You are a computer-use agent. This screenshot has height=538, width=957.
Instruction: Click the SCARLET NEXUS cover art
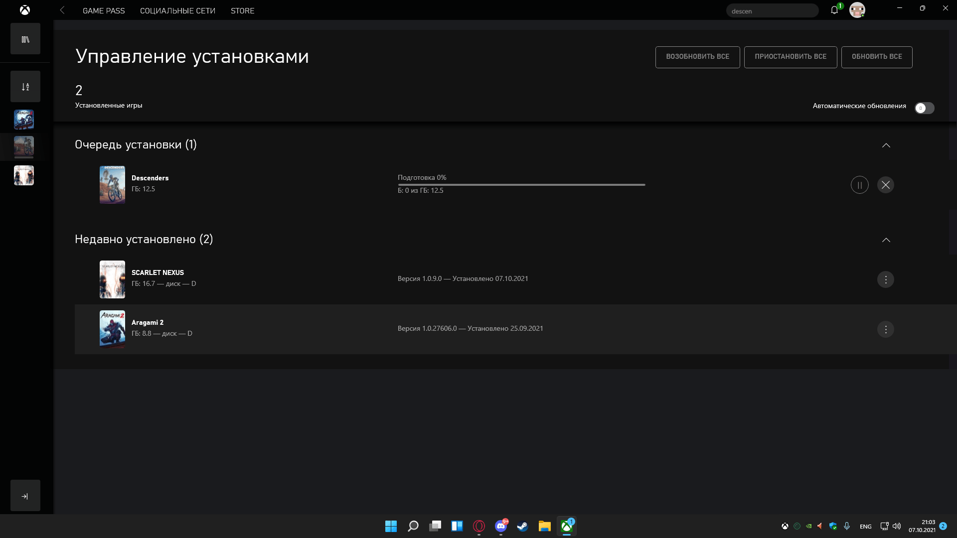[x=112, y=279]
